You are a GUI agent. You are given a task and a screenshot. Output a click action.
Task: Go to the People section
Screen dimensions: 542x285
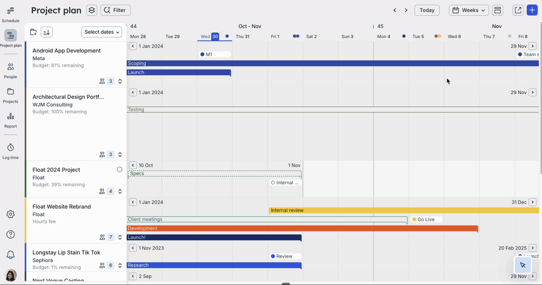pyautogui.click(x=11, y=71)
